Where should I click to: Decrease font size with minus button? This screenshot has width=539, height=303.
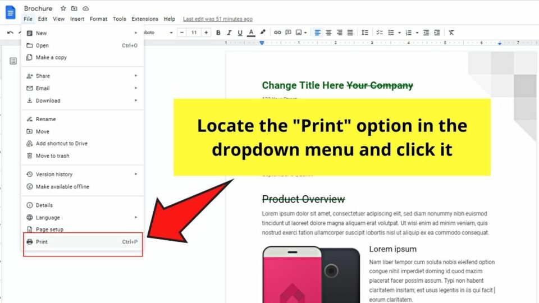(182, 33)
